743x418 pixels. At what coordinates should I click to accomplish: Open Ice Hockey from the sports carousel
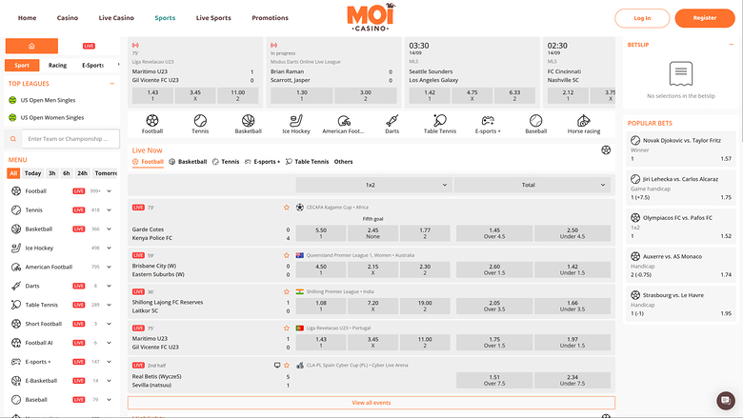click(x=296, y=122)
